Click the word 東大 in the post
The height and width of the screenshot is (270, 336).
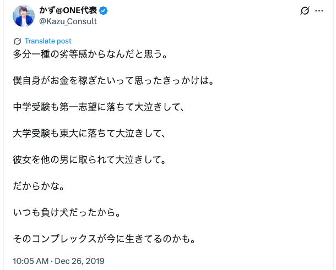[x=71, y=134]
